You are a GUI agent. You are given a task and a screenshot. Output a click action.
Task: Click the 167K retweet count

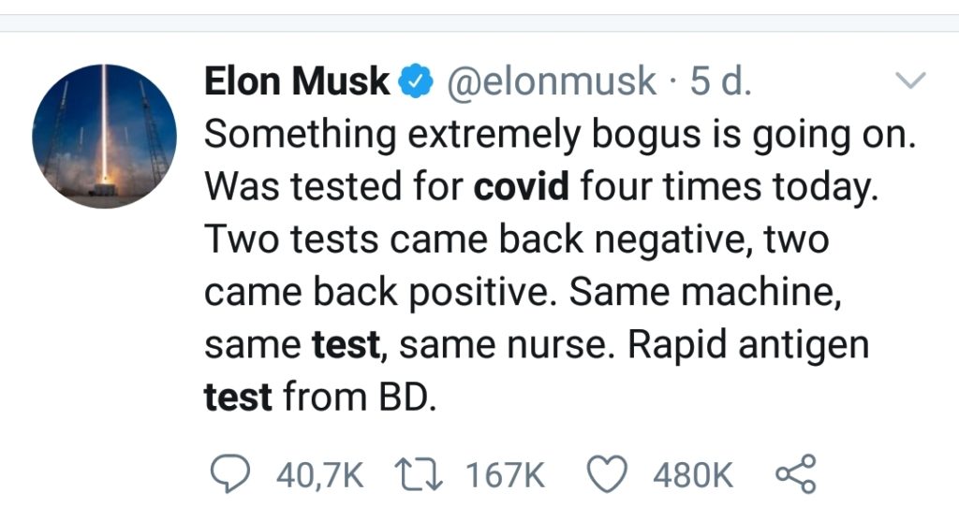coord(505,476)
